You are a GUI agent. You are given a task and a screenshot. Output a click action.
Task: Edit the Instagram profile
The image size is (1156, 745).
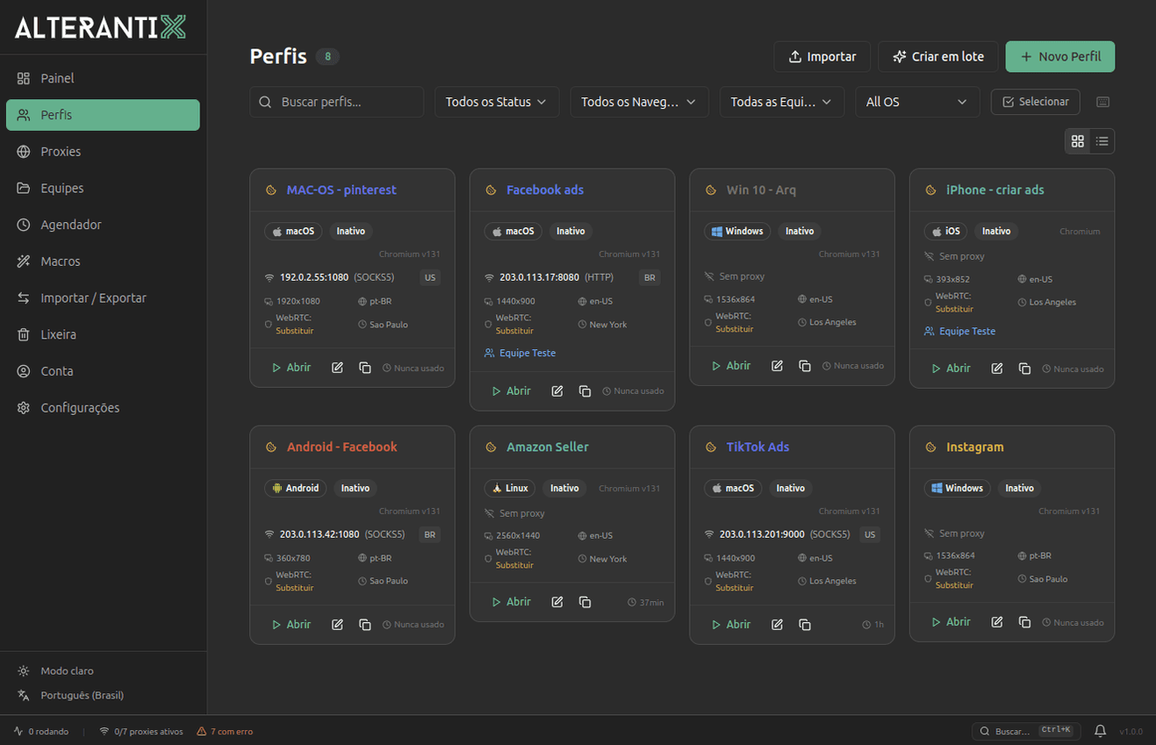point(997,621)
